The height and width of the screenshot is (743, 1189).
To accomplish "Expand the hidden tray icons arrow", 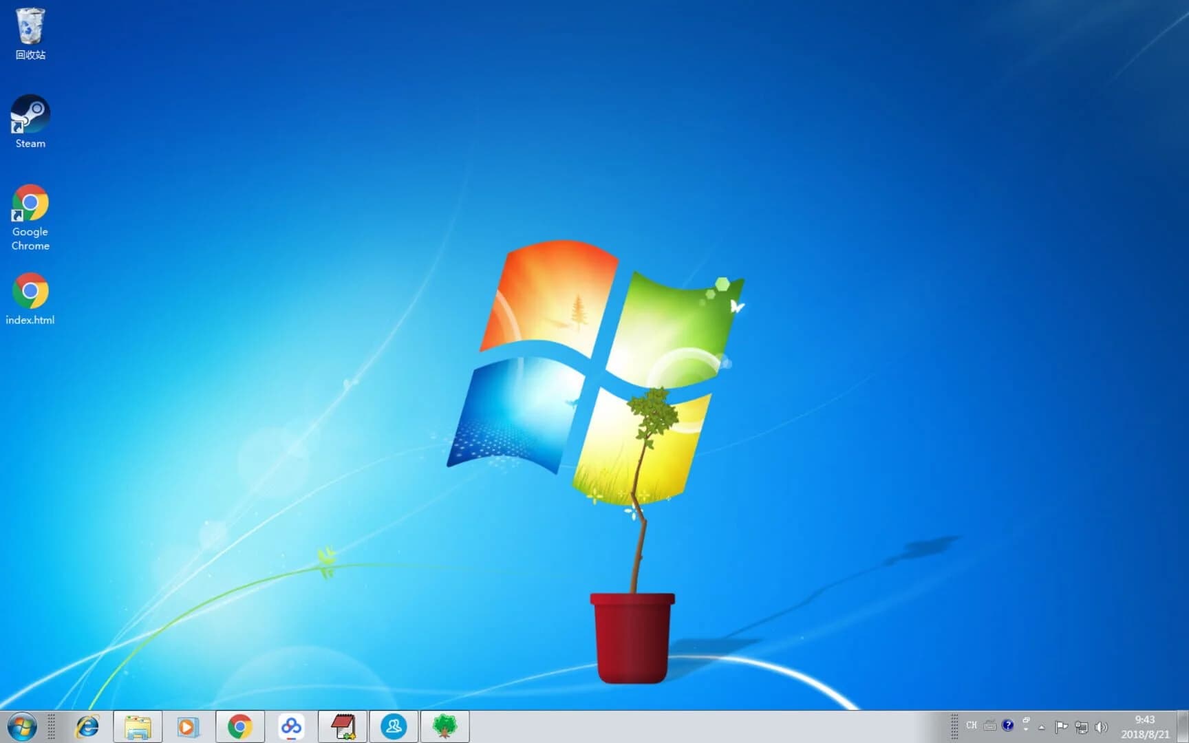I will [x=1041, y=727].
